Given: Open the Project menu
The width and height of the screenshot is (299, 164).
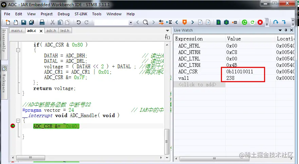Looking at the screenshot, I should click(46, 14).
